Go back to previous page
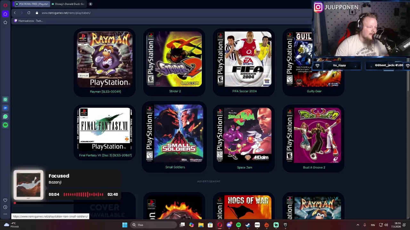Image resolution: width=410 pixels, height=230 pixels. tap(14, 13)
